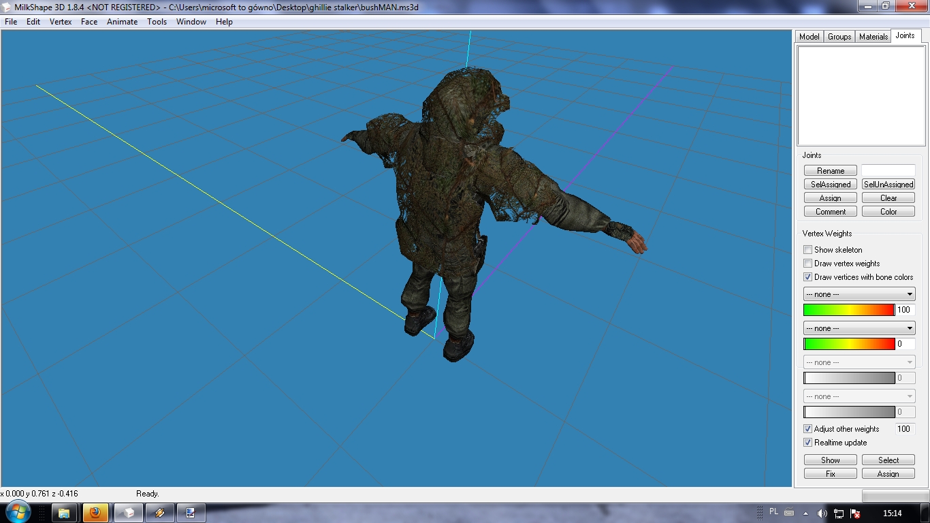Toggle Adjust other weights checkbox
The width and height of the screenshot is (930, 523).
pos(808,429)
